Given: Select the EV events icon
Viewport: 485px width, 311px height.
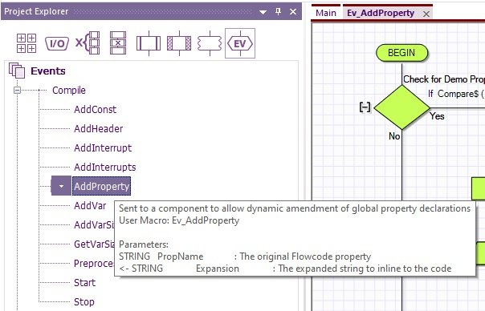Looking at the screenshot, I should click(240, 43).
